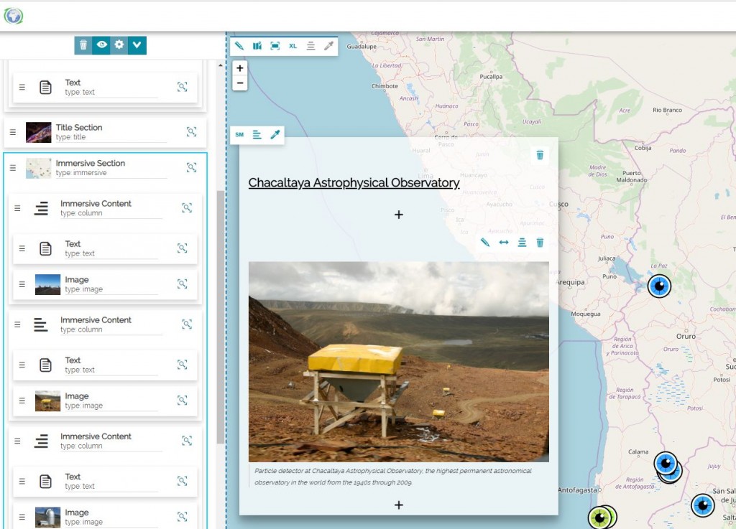Select the observatory dome Image row thumbnail
Image resolution: width=736 pixels, height=529 pixels.
[x=48, y=517]
